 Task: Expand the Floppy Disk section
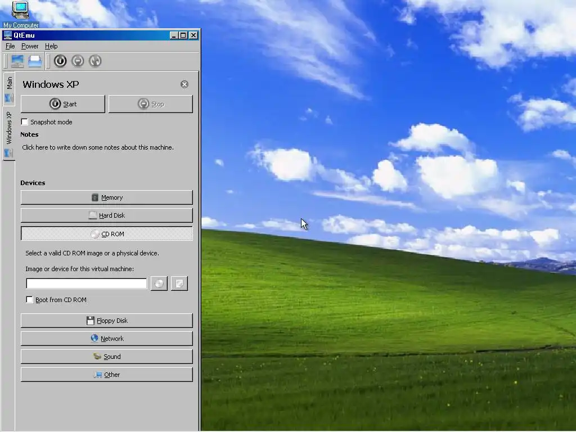[106, 321]
